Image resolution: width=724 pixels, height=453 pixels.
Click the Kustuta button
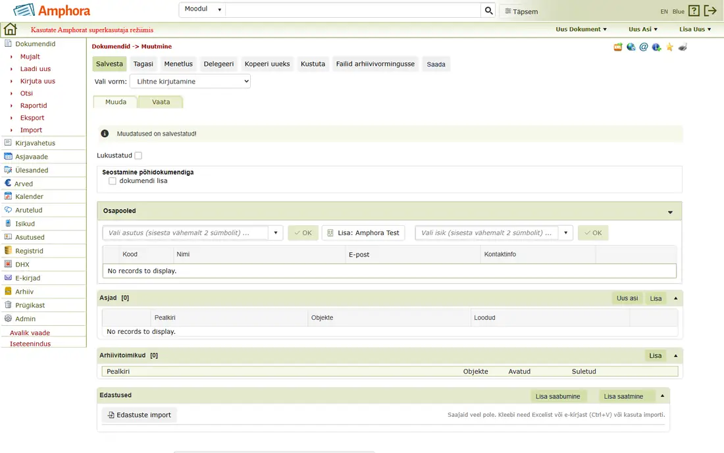coord(313,64)
